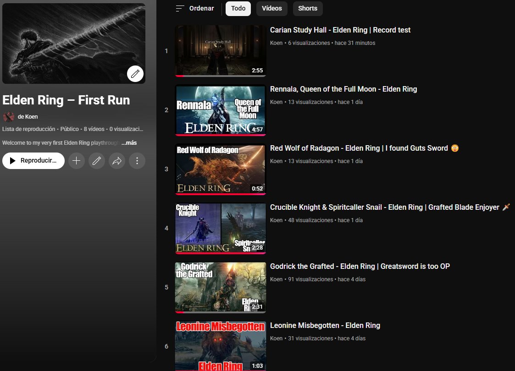Click Godrick the Grafted watch progress bar

point(221,312)
